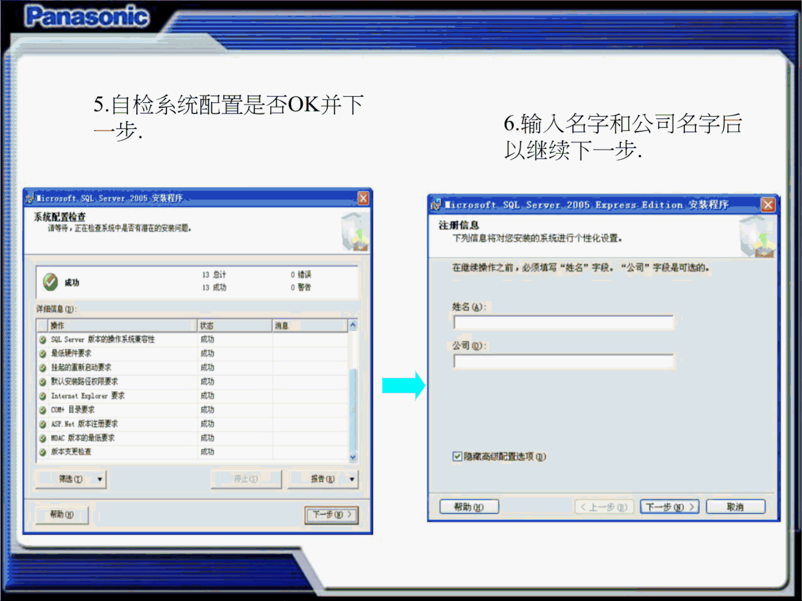This screenshot has width=802, height=601.
Task: Toggle the 隐藏高级配置选项 checkbox
Action: (457, 456)
